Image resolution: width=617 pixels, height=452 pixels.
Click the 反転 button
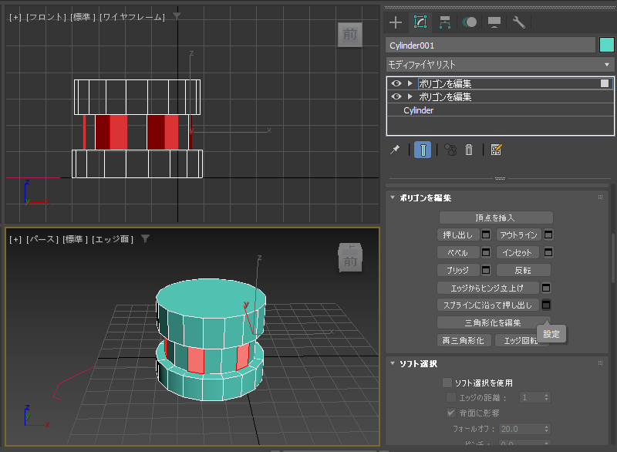pyautogui.click(x=524, y=270)
